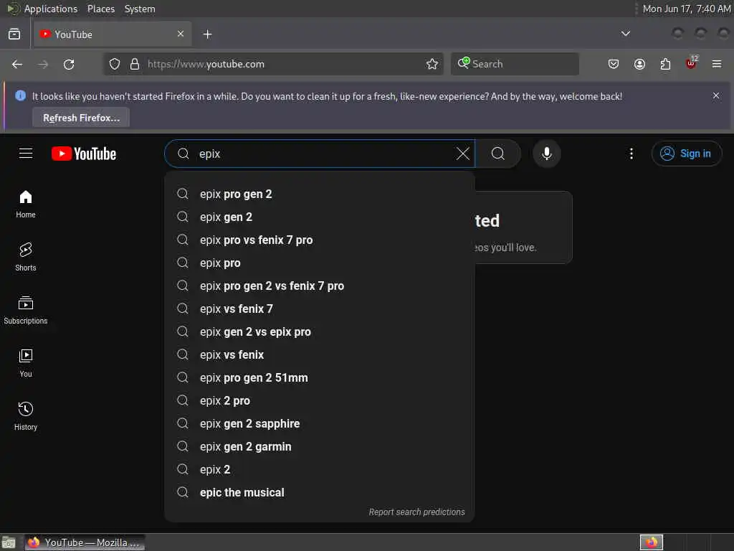734x551 pixels.
Task: Bookmark this page with the star
Action: click(432, 64)
